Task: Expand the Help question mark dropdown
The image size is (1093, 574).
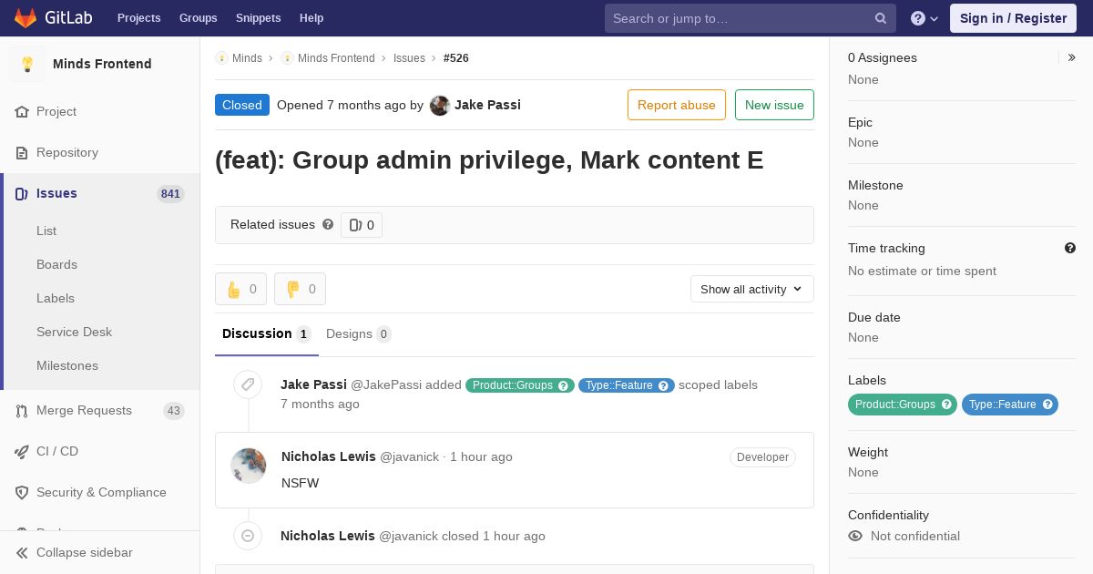Action: coord(924,18)
